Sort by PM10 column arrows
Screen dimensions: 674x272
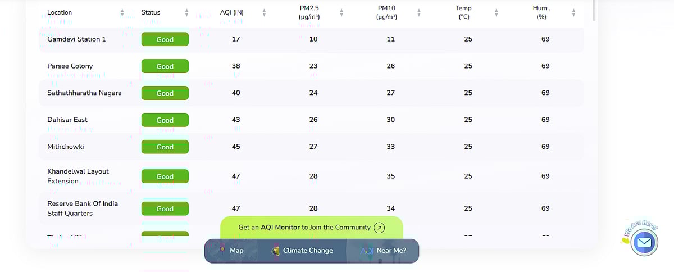(x=418, y=12)
